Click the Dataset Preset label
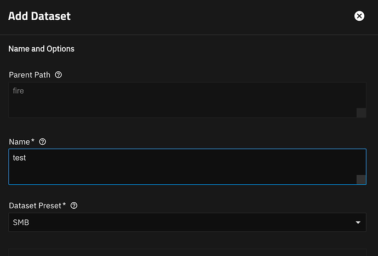This screenshot has height=256, width=378. 37,206
